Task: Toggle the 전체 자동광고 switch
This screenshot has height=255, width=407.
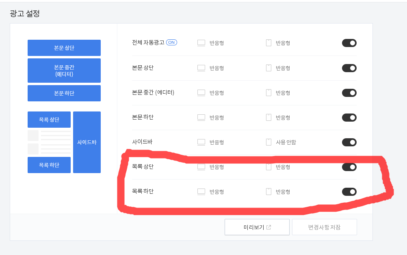Action: 349,43
